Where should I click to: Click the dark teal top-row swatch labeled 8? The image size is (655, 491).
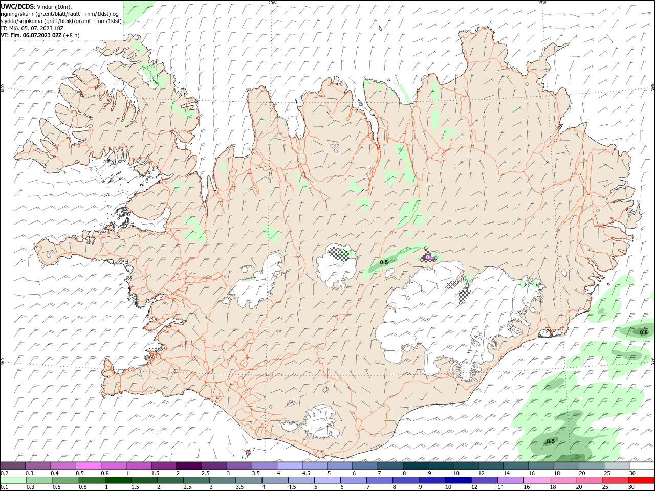(416, 465)
